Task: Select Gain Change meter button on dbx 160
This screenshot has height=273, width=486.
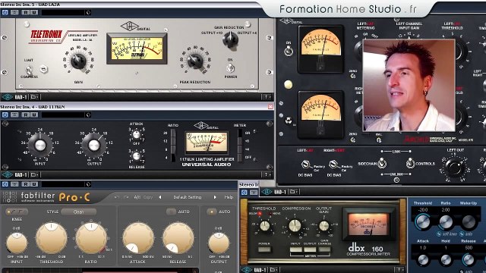Action: (324, 249)
